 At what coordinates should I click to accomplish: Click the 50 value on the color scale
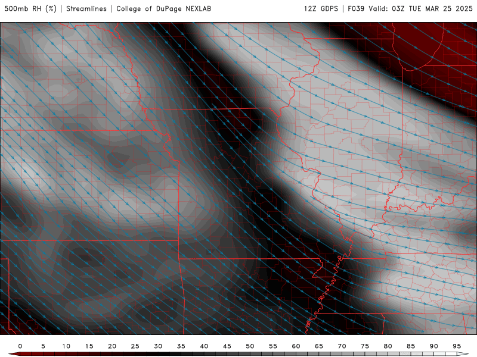tap(250, 346)
